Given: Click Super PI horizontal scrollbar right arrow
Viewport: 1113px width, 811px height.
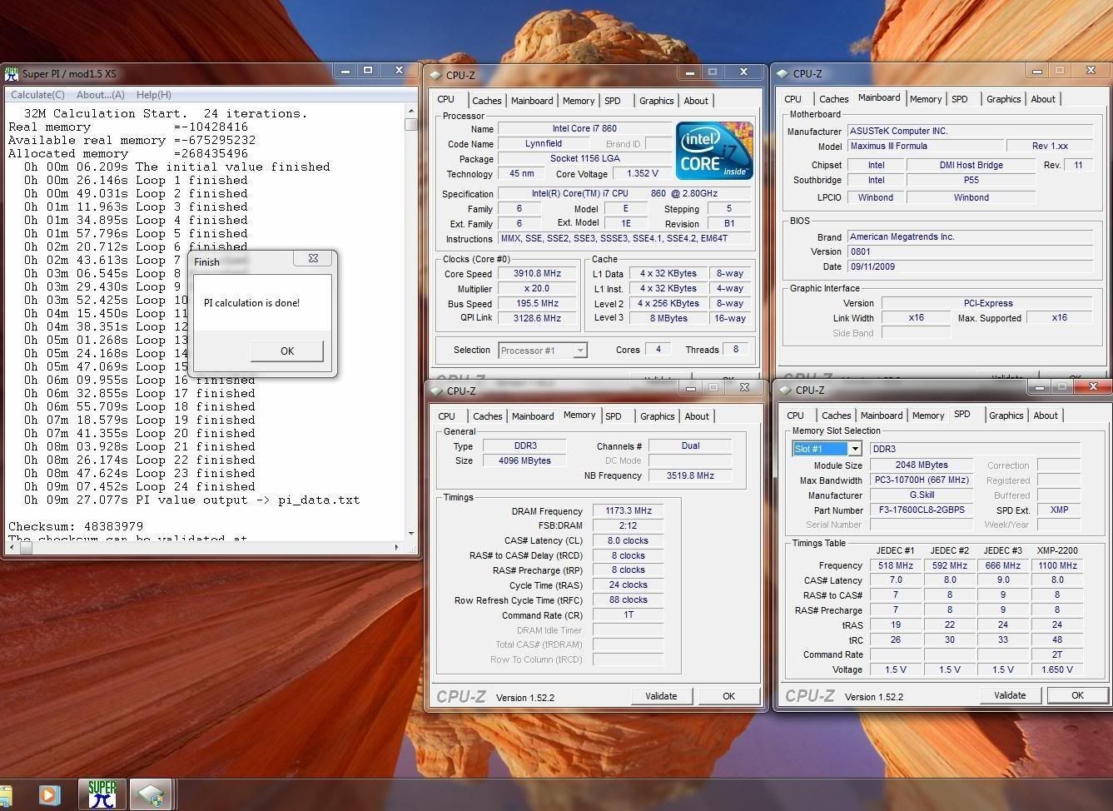Looking at the screenshot, I should tap(396, 548).
